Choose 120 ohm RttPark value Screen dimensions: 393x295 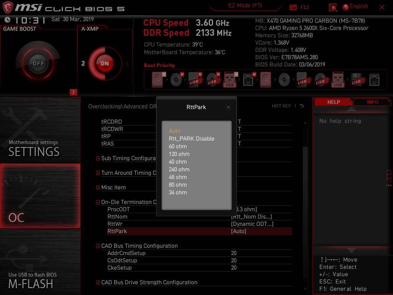click(179, 154)
